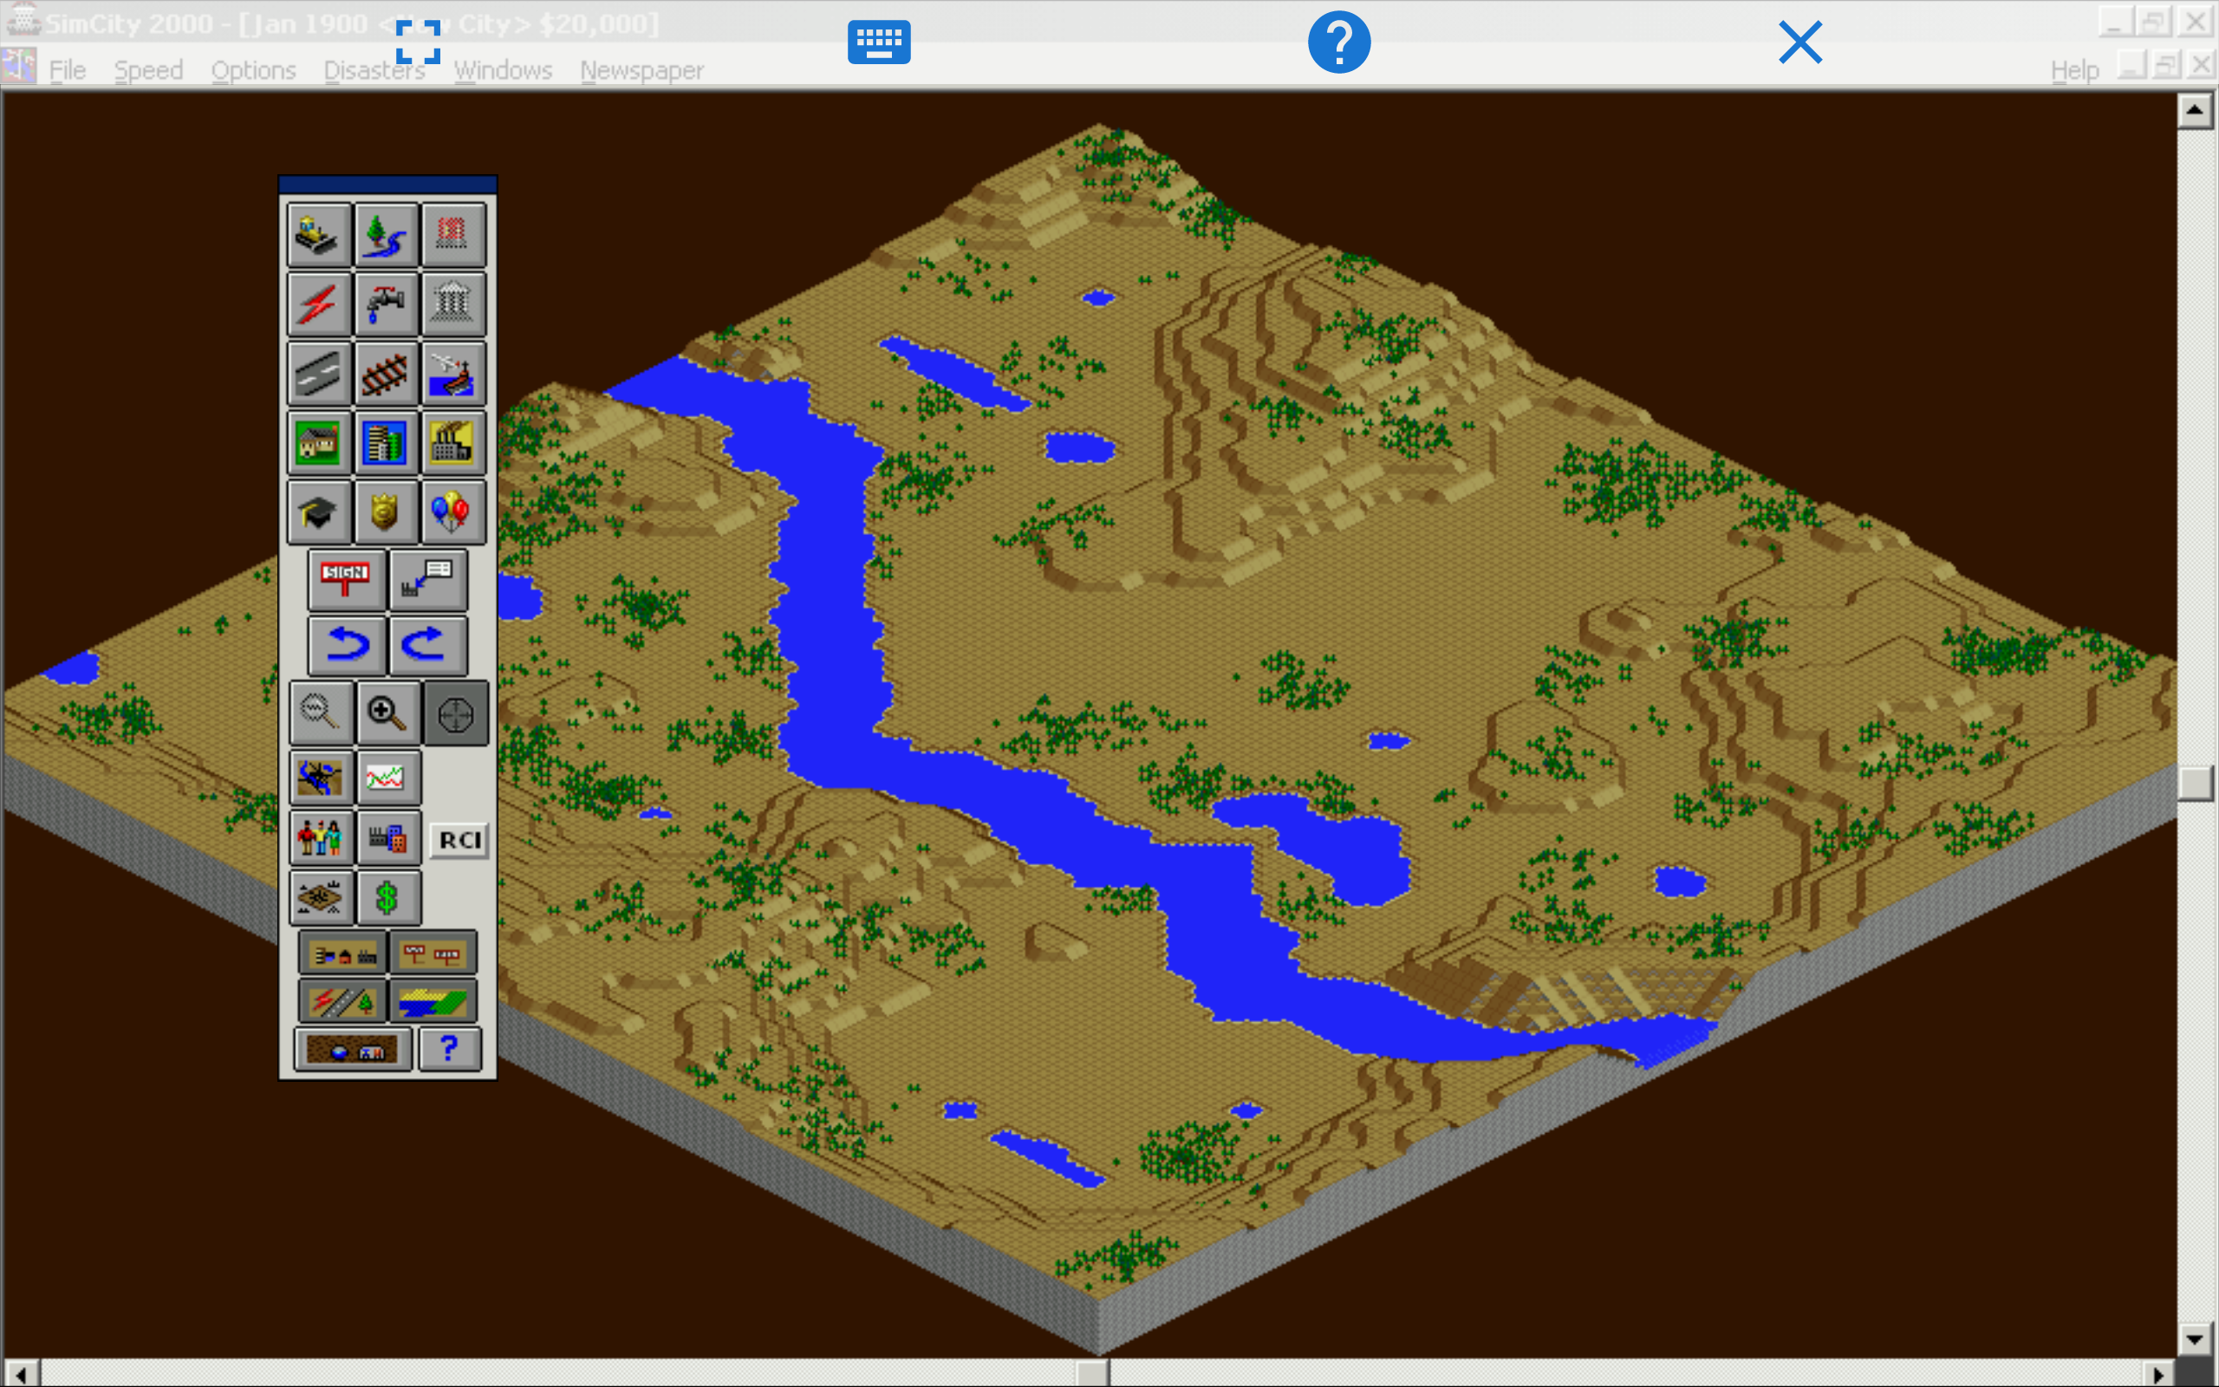Zoom in with the magnifier plus tool
The height and width of the screenshot is (1387, 2219).
point(387,713)
